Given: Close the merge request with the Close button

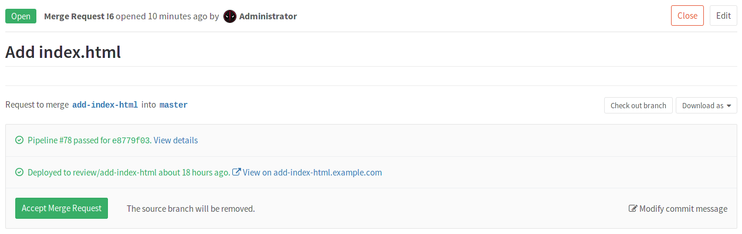Looking at the screenshot, I should [687, 16].
